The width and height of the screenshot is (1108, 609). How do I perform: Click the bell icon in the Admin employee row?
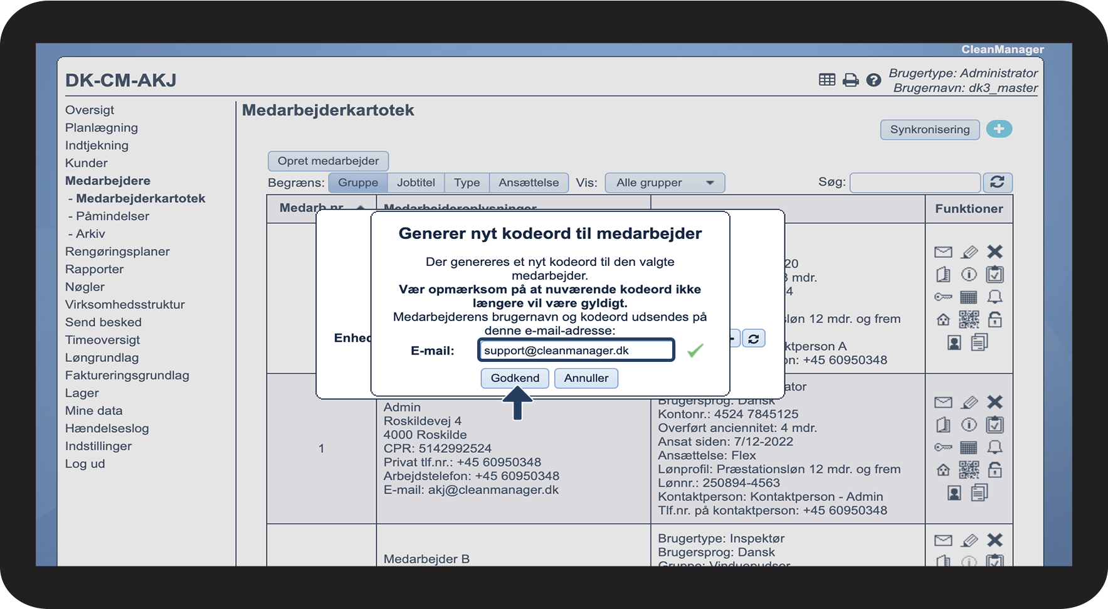point(995,447)
